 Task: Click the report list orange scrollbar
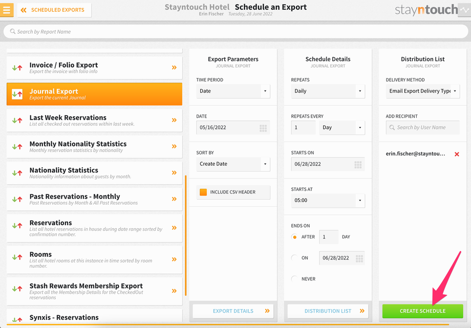coord(186,236)
